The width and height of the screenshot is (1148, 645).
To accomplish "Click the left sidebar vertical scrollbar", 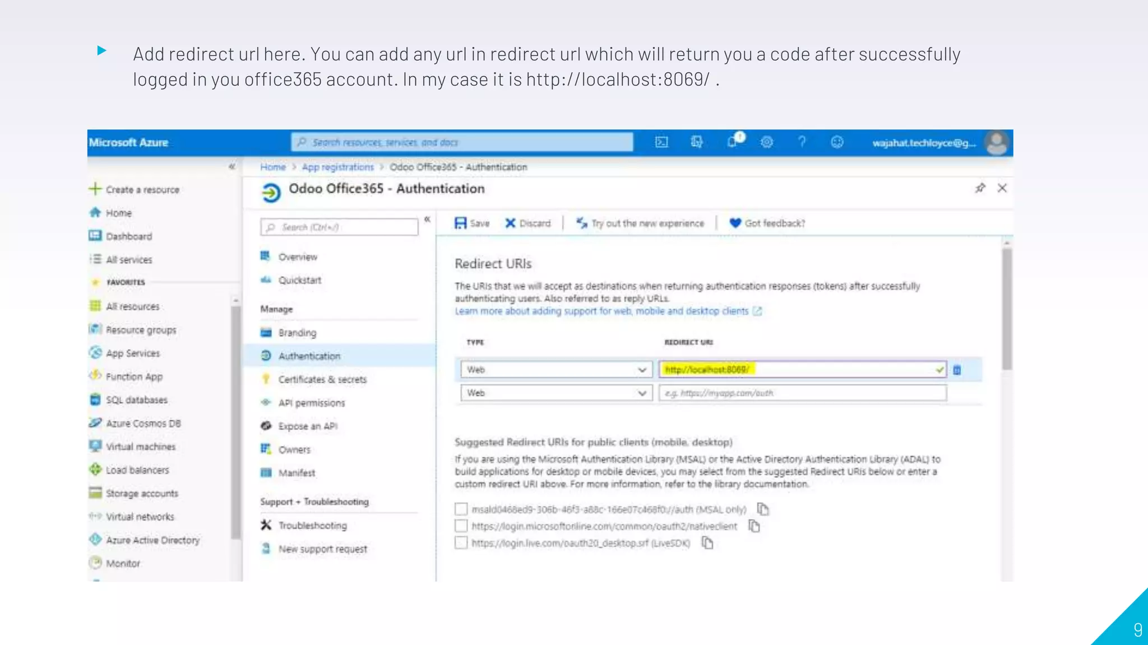I will coord(236,424).
